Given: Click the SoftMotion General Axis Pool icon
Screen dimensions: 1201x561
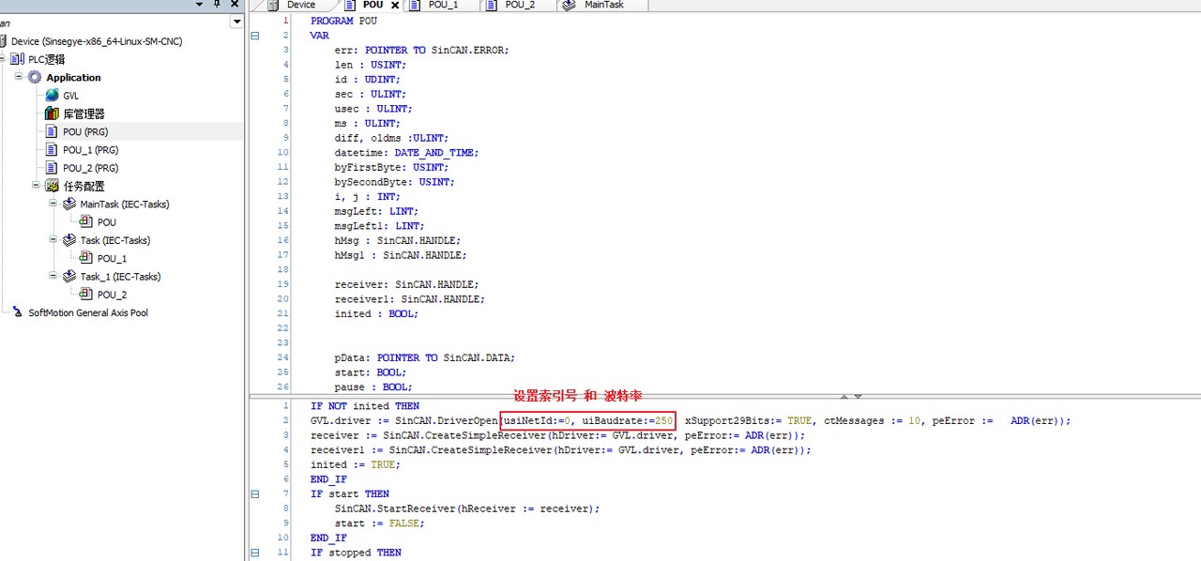Looking at the screenshot, I should pos(18,313).
